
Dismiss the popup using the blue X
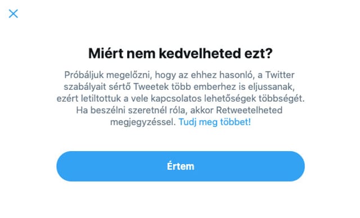13,13
